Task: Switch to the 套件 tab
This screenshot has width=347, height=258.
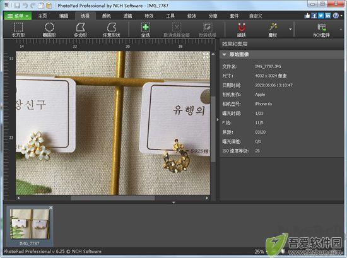Action: tap(234, 16)
